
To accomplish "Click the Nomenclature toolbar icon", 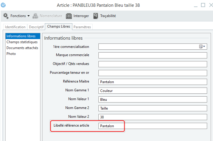I will [35, 16].
